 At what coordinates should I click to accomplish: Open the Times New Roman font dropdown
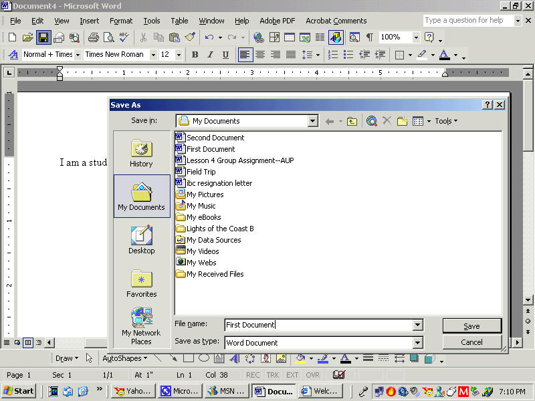tap(153, 55)
